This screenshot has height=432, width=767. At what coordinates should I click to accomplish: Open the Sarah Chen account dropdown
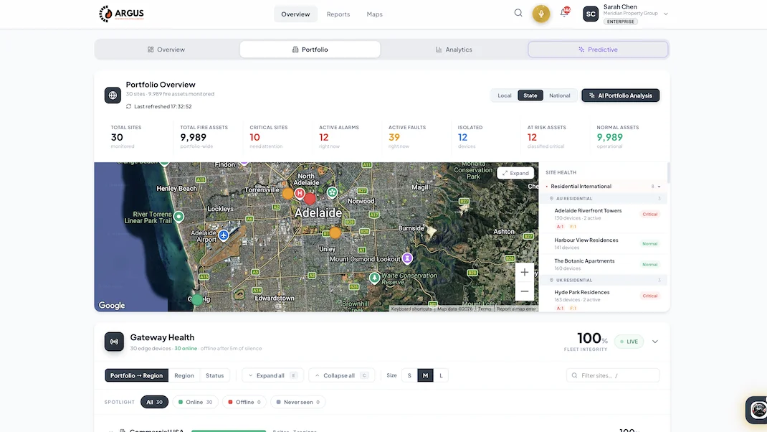point(666,14)
